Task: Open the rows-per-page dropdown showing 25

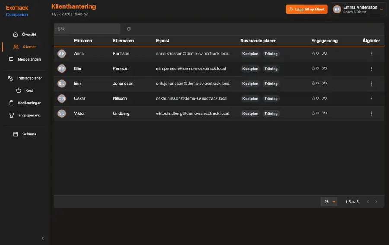Action: 329,202
